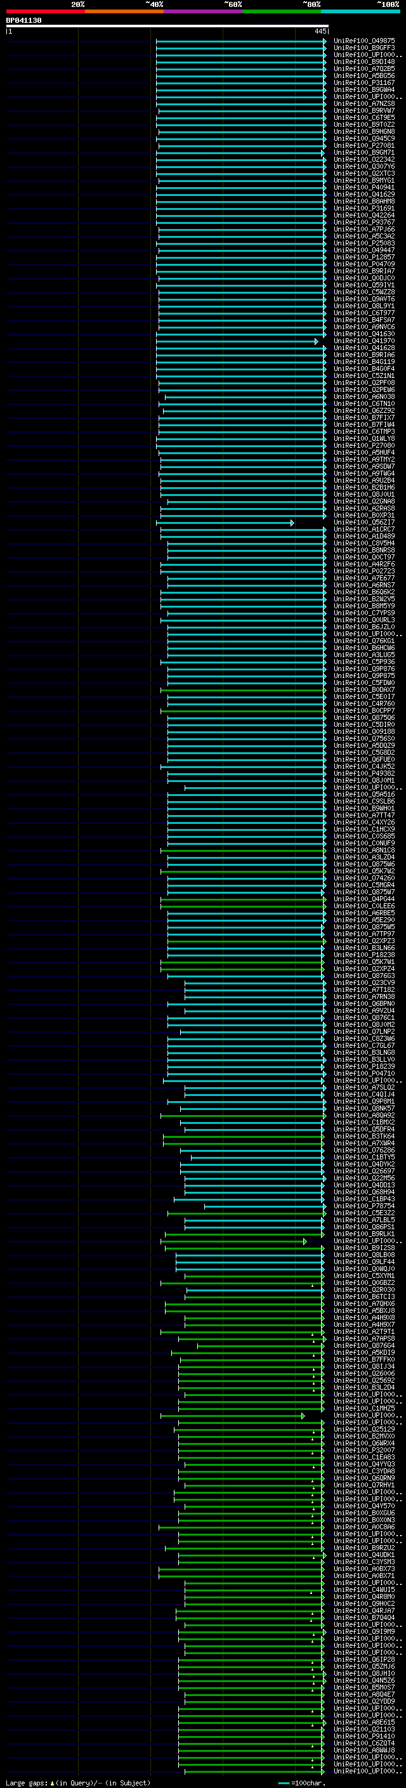Screen dimensions: 406x1788
Task: Click the UniRef100_A7TT47 label
Action: [x=364, y=816]
